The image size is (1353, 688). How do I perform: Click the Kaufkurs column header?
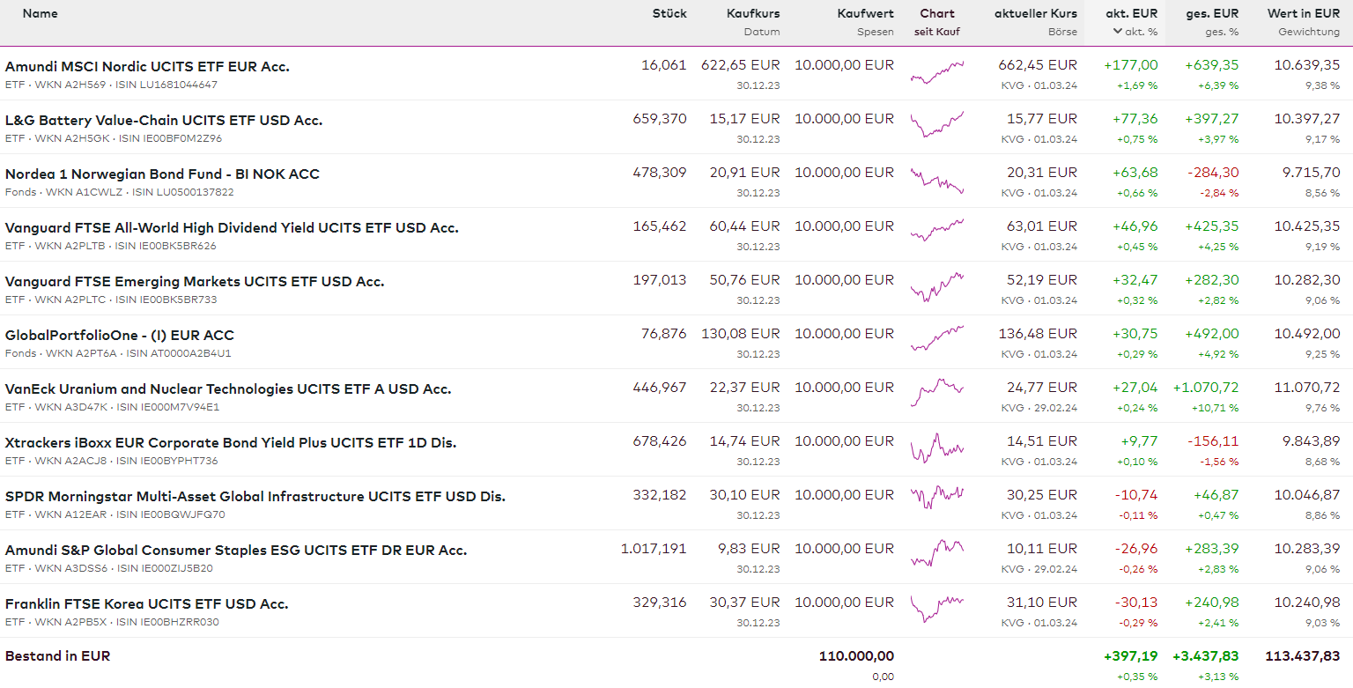[753, 13]
